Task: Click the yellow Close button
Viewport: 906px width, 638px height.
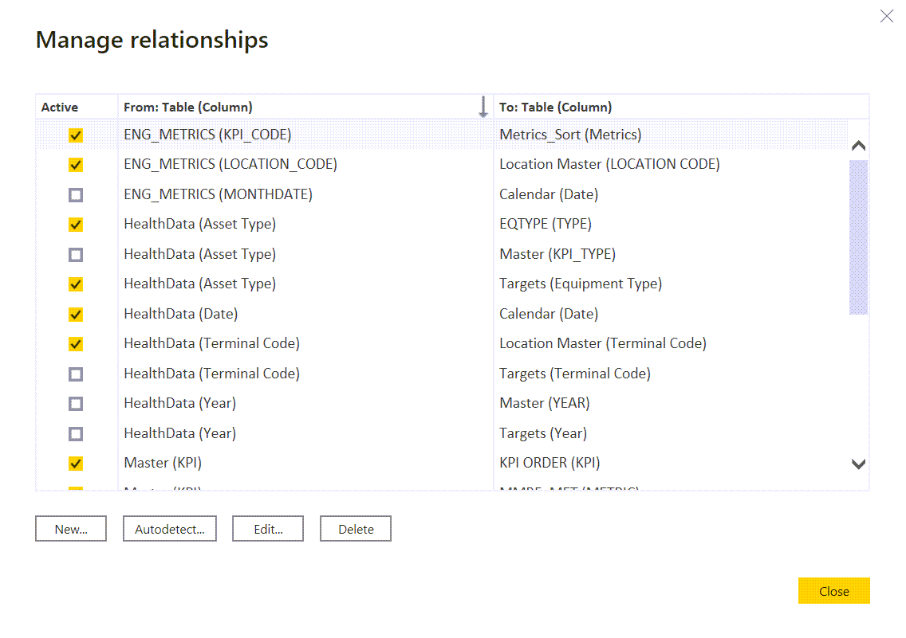Action: (833, 591)
